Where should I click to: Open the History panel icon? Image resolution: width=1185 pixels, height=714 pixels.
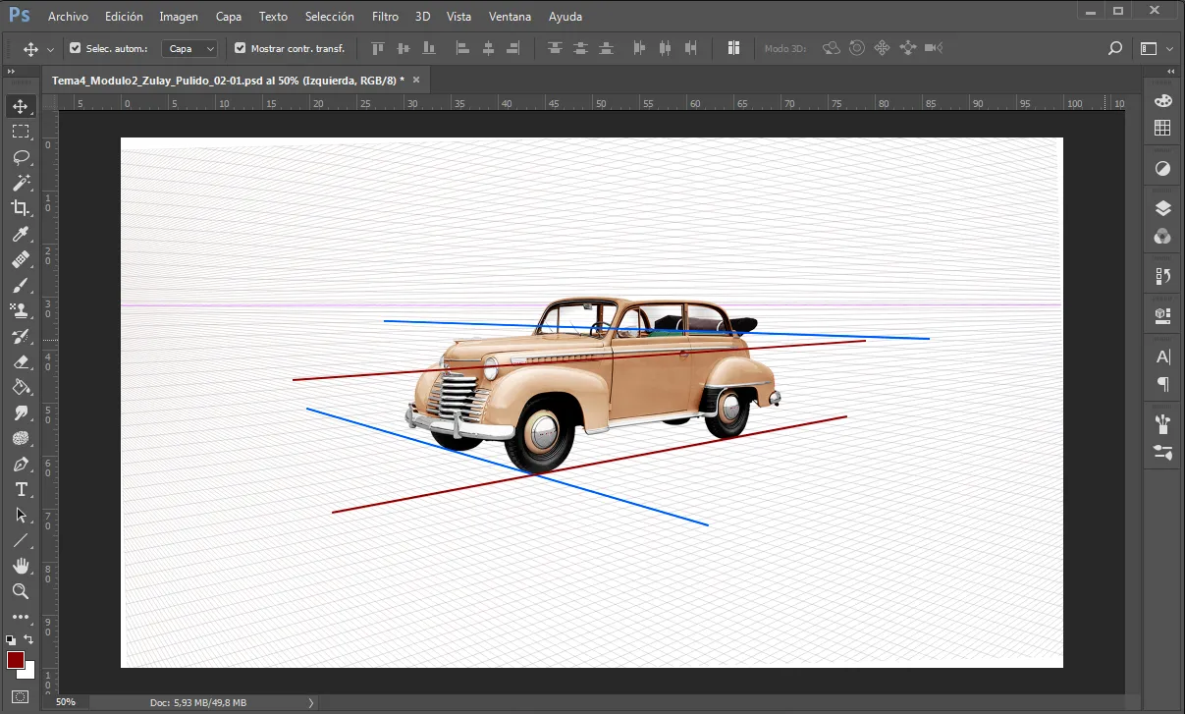[x=1162, y=276]
